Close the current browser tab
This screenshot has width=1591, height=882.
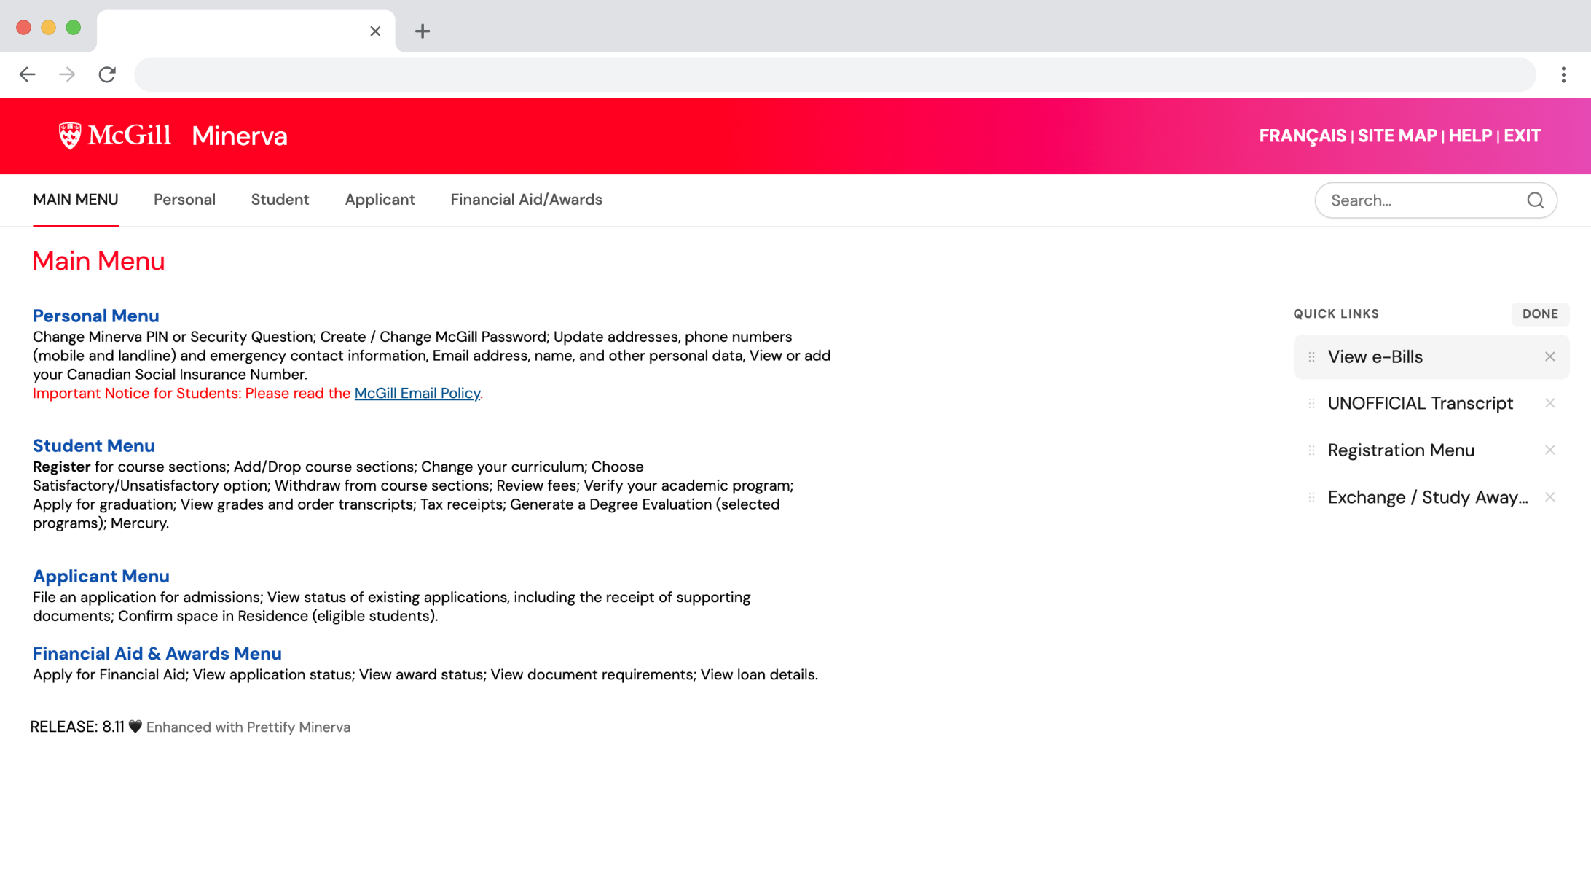[375, 31]
